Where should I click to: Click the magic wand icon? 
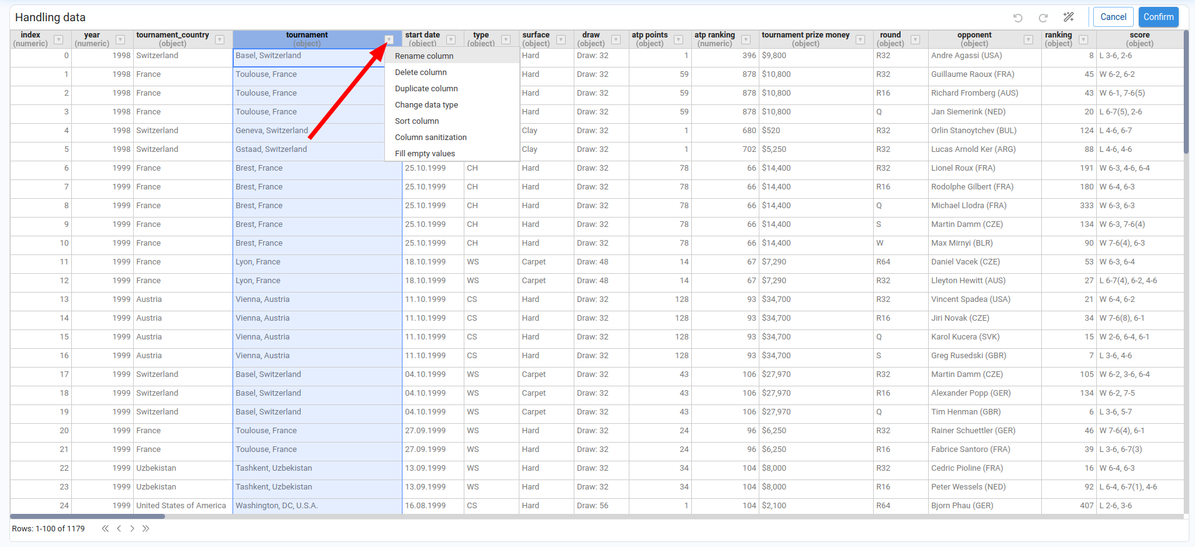[1069, 17]
